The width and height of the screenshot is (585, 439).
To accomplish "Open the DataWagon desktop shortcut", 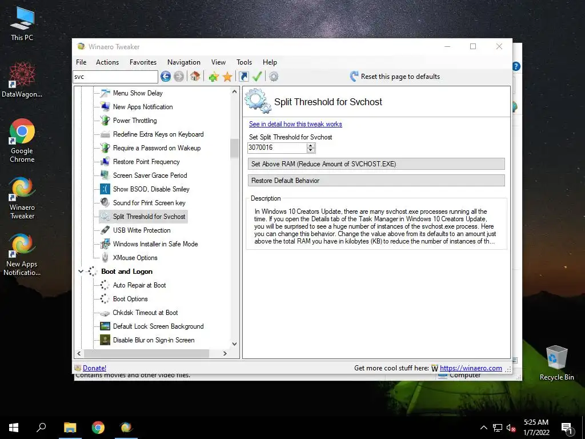I will pyautogui.click(x=22, y=80).
